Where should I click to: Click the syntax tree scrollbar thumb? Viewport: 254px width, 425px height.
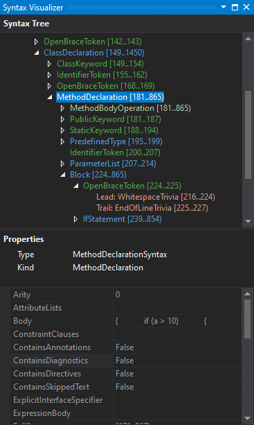(x=248, y=135)
